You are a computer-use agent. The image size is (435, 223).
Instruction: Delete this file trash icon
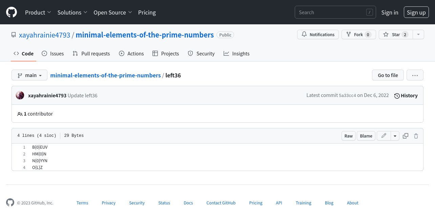point(416,136)
